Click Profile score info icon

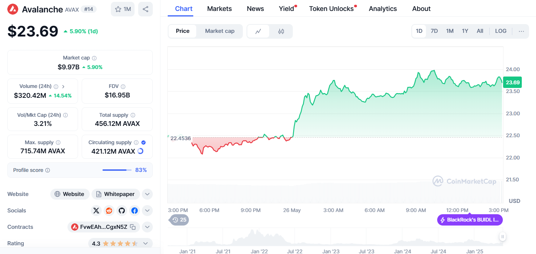click(x=48, y=170)
